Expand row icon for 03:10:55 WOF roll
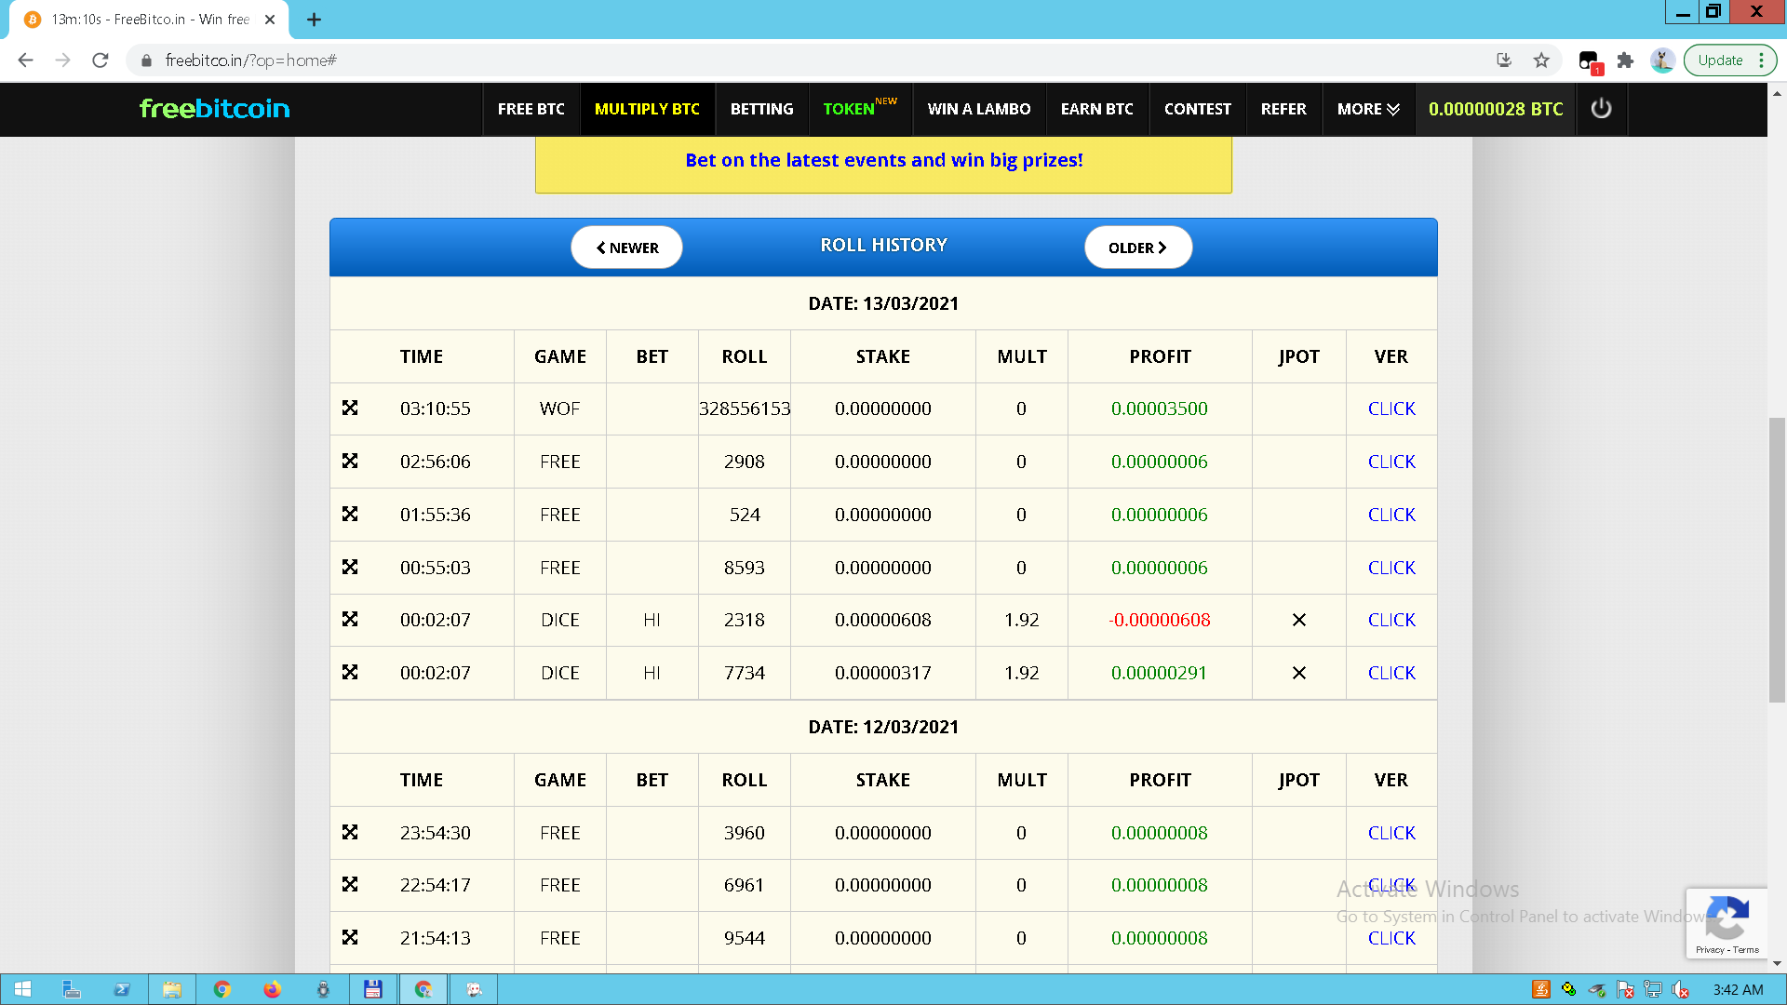 pyautogui.click(x=350, y=409)
